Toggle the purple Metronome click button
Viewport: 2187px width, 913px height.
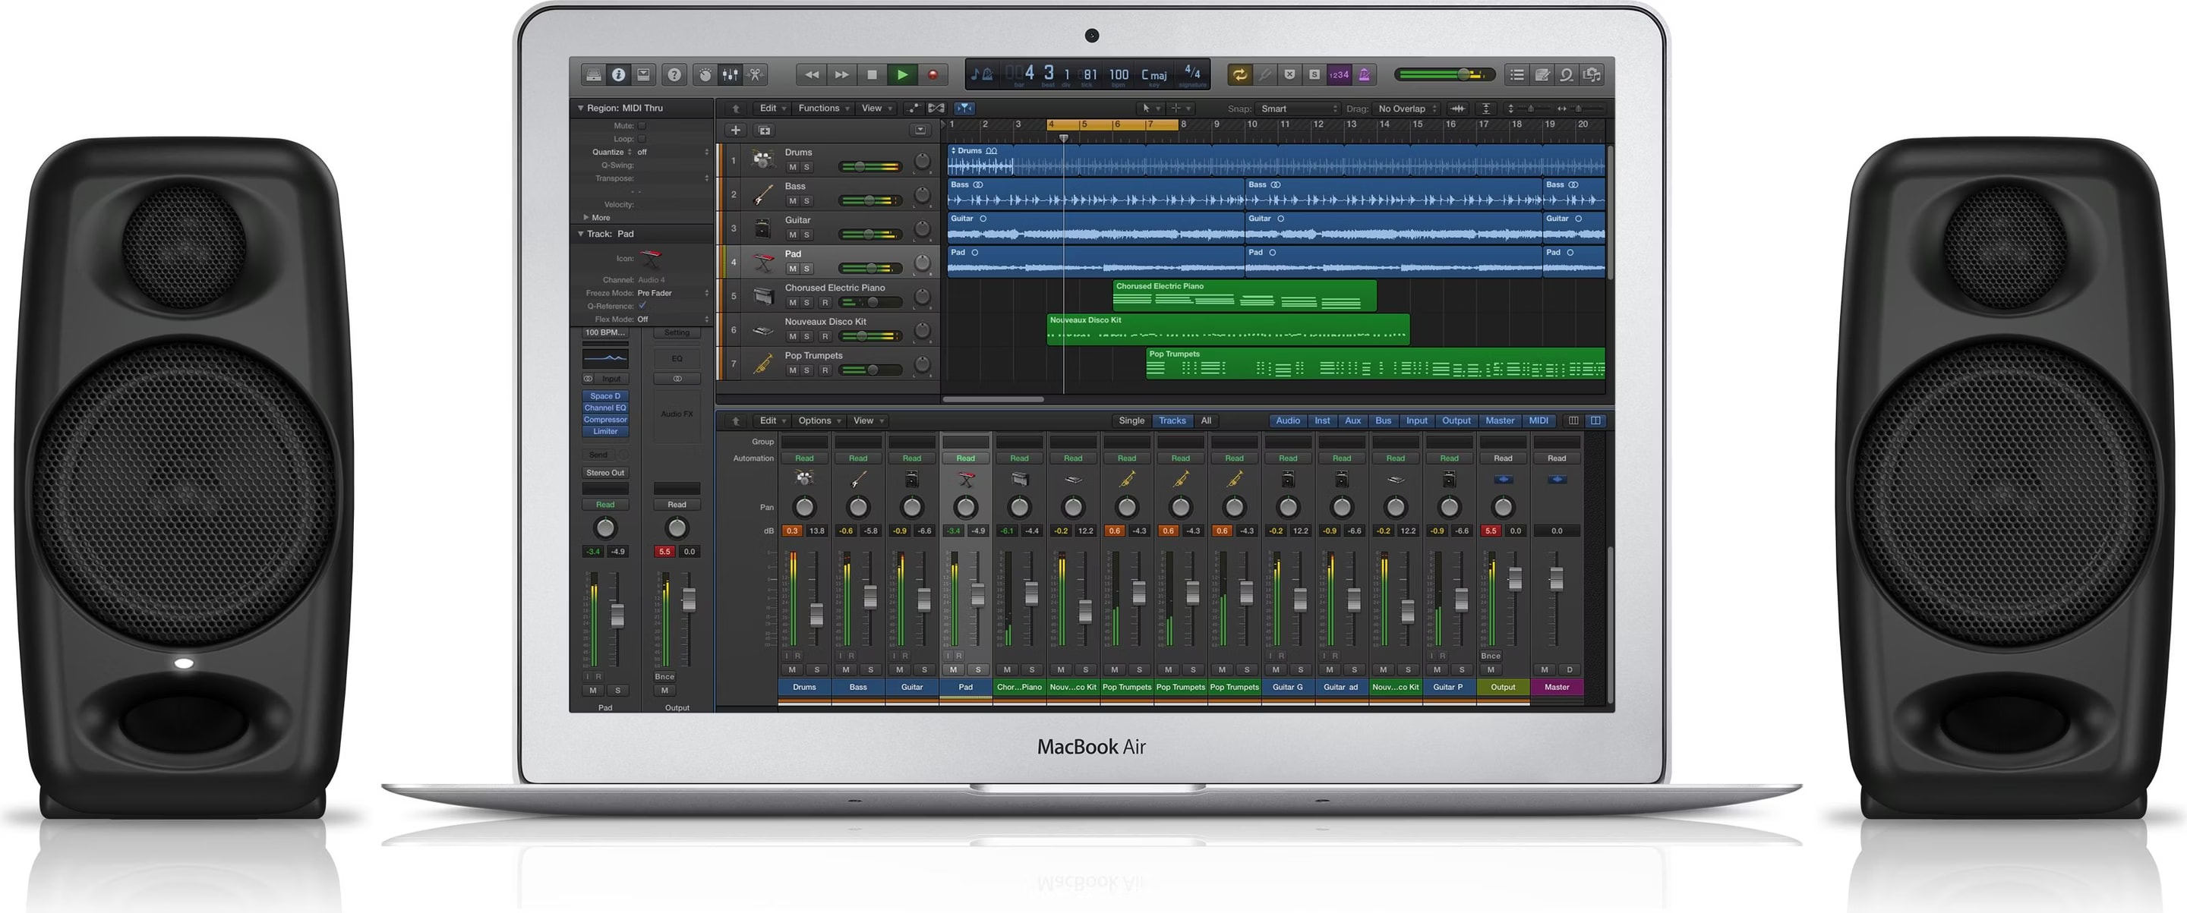tap(1364, 74)
